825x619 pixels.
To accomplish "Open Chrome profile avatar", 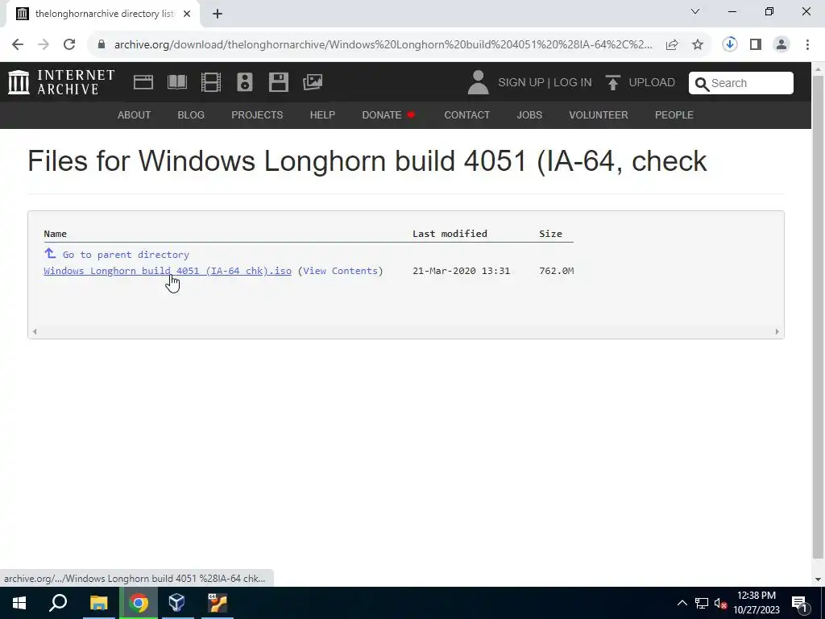I will [781, 44].
